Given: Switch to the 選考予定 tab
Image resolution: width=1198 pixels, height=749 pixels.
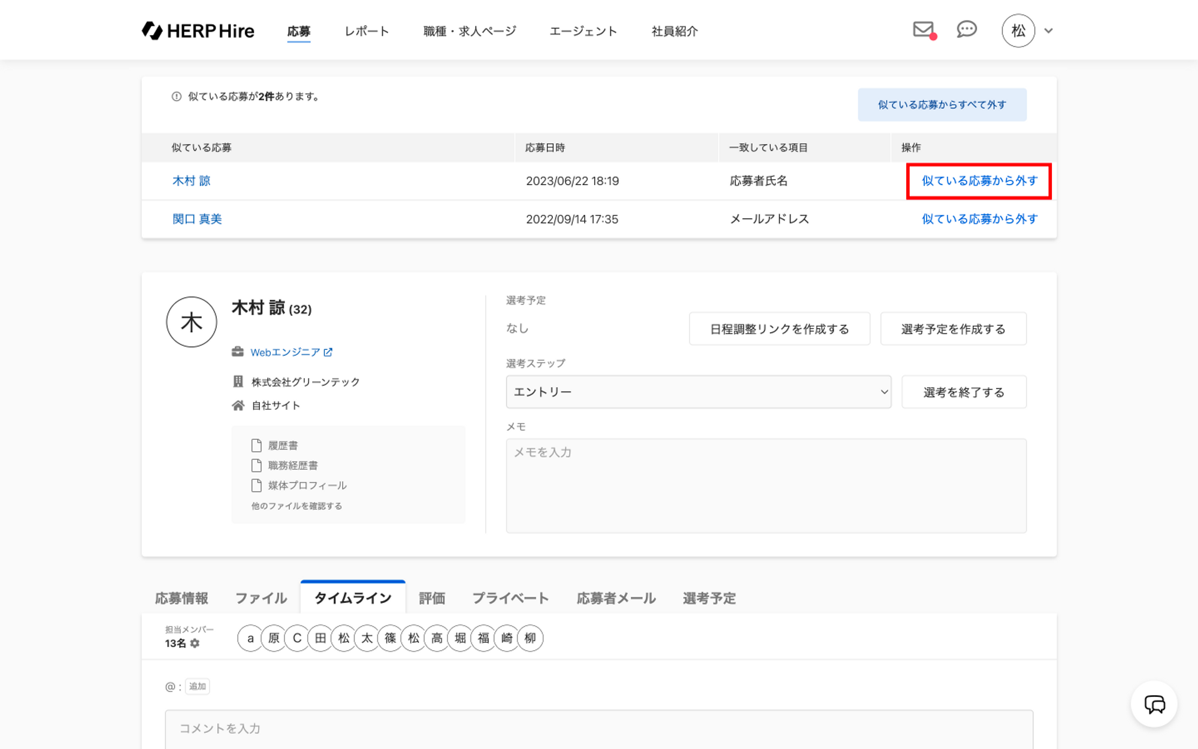Looking at the screenshot, I should point(709,598).
